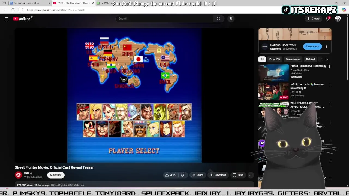
Task: Select the Related filter chip
Action: 310,59
